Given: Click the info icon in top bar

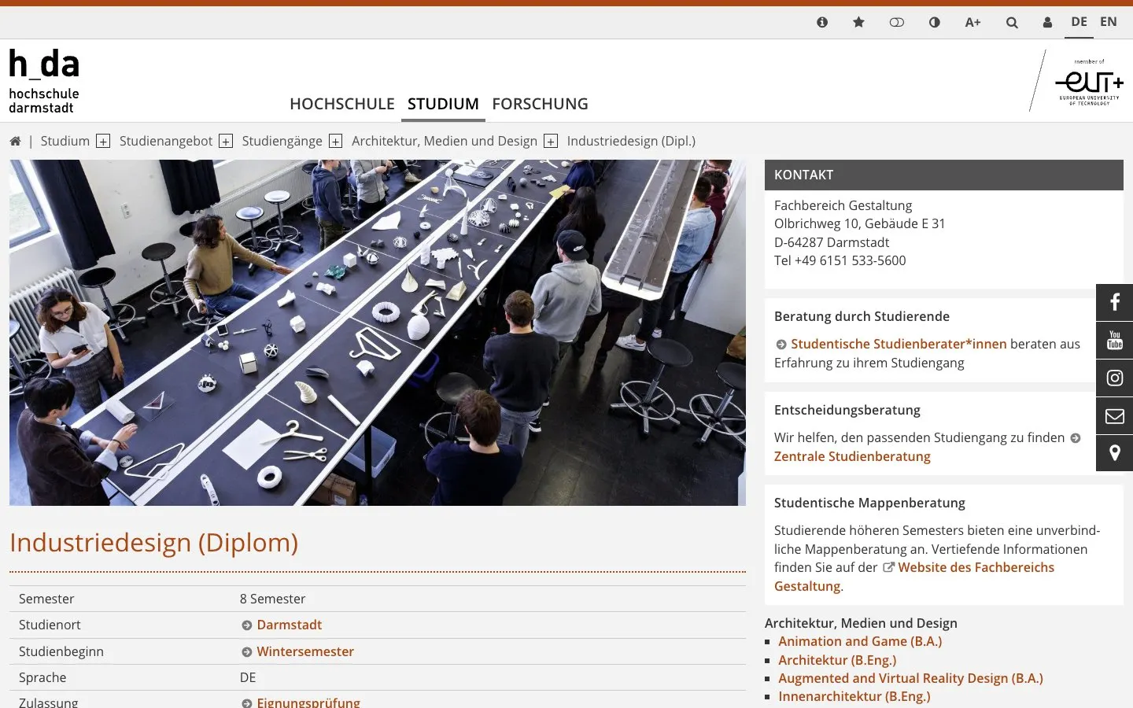Looking at the screenshot, I should [822, 22].
